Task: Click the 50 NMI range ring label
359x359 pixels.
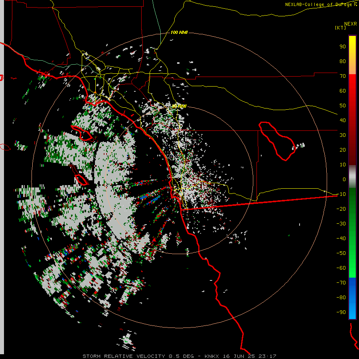Action: click(179, 107)
